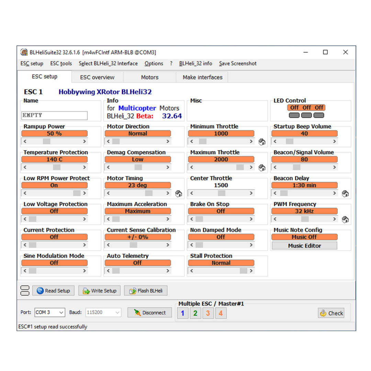Increase Minimum Throttle with right arrow

[251, 141]
